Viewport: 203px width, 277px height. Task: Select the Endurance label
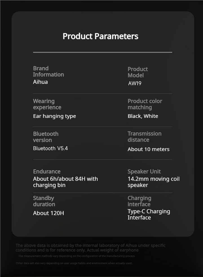[47, 171]
